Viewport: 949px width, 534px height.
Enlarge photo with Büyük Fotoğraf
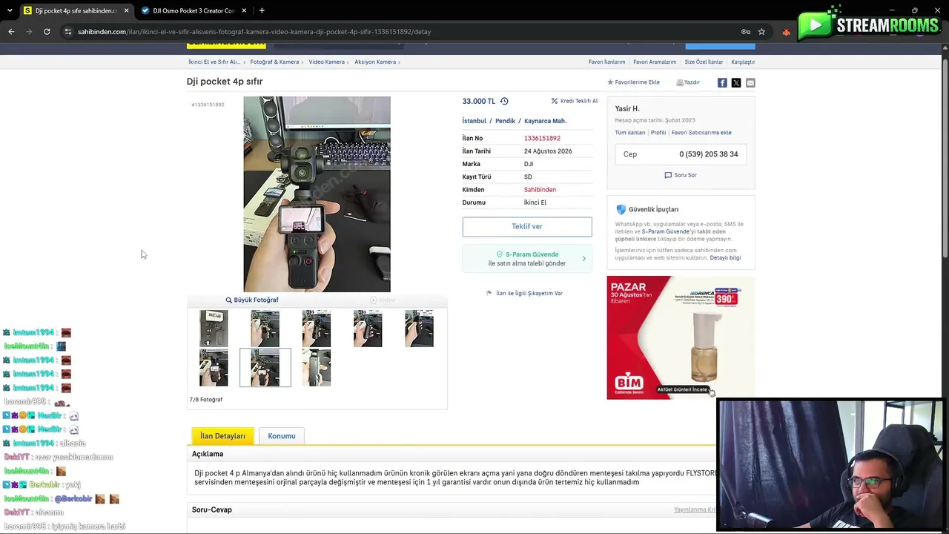pyautogui.click(x=252, y=300)
